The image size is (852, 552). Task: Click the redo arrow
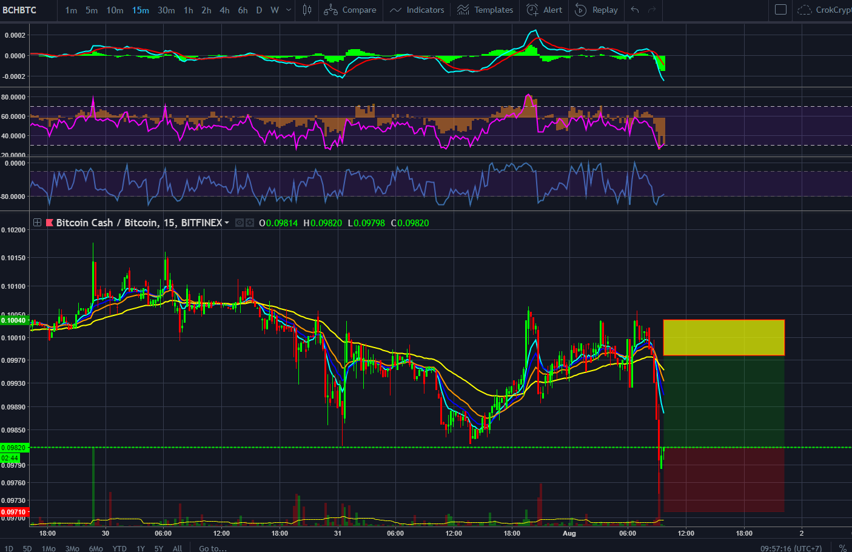coord(652,10)
